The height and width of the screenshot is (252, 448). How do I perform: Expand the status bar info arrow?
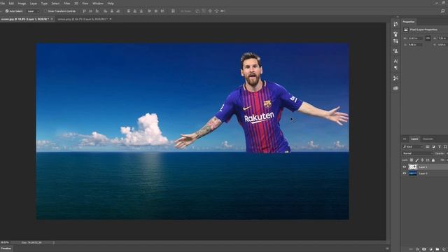pos(54,243)
